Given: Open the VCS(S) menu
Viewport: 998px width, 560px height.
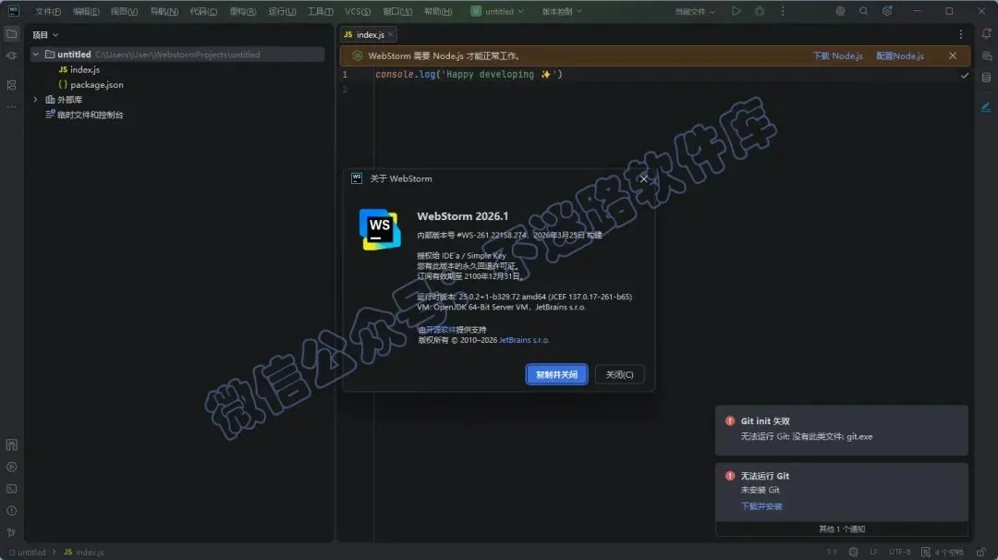Looking at the screenshot, I should click(x=357, y=11).
